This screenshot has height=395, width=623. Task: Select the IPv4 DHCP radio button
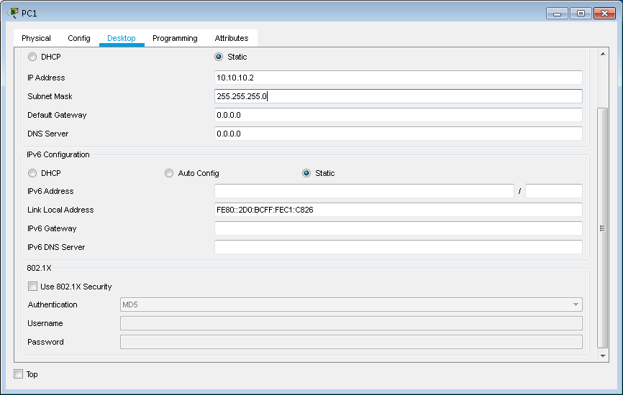32,57
